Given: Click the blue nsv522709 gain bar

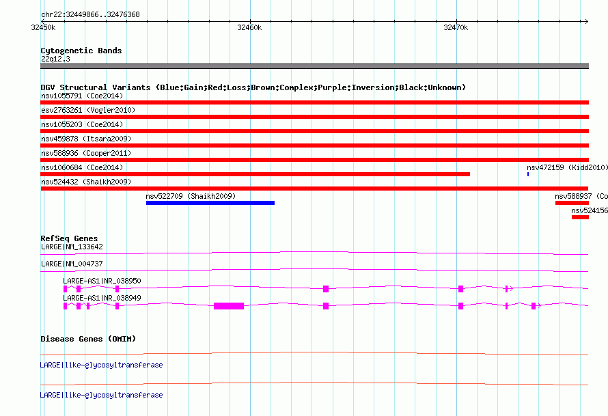Looking at the screenshot, I should point(210,203).
